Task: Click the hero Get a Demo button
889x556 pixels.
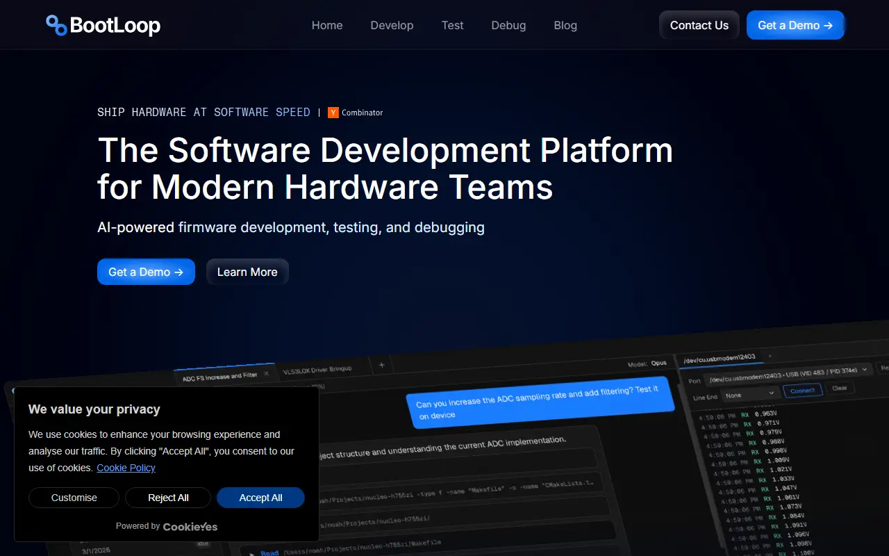Action: [146, 272]
